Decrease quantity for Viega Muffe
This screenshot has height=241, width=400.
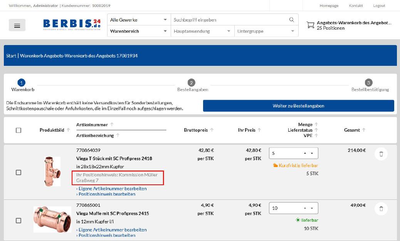(x=312, y=208)
